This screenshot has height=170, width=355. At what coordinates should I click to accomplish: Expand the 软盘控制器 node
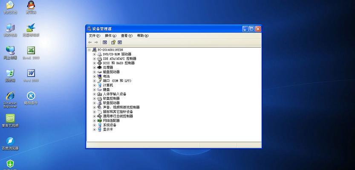pyautogui.click(x=95, y=99)
